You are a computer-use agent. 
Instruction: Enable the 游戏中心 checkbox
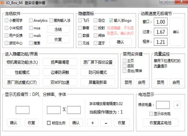click(x=6, y=43)
